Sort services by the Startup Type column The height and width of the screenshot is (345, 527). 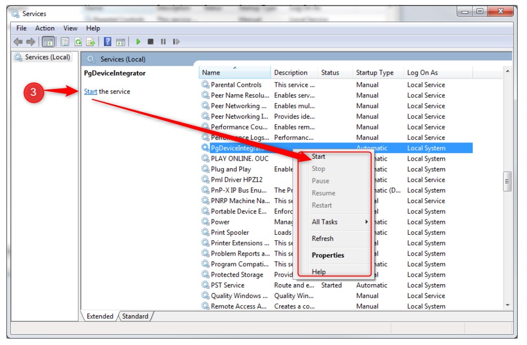(x=375, y=73)
